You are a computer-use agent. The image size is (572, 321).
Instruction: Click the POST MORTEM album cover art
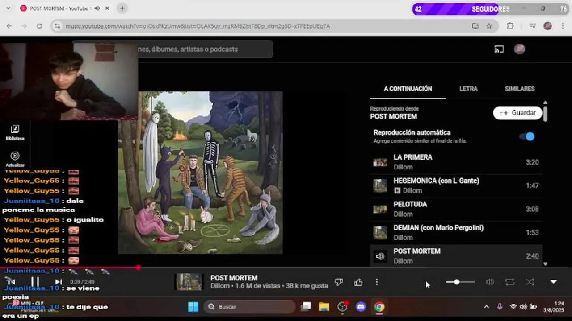(x=200, y=173)
